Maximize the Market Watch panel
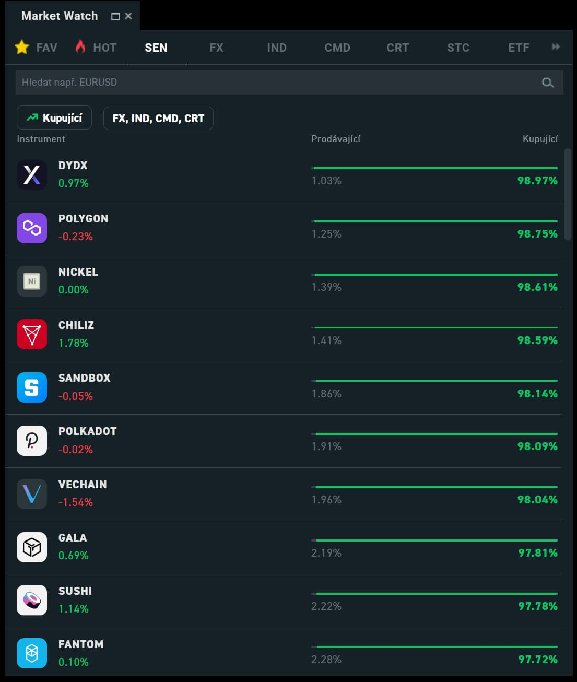The image size is (577, 682). coord(115,16)
